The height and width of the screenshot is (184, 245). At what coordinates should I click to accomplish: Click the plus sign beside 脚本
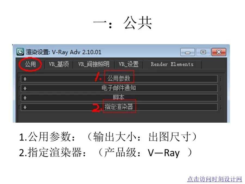[x=24, y=97]
